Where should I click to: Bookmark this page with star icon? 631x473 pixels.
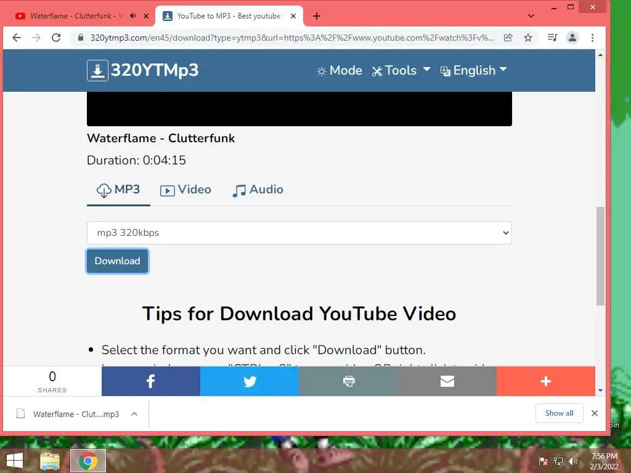coord(528,38)
